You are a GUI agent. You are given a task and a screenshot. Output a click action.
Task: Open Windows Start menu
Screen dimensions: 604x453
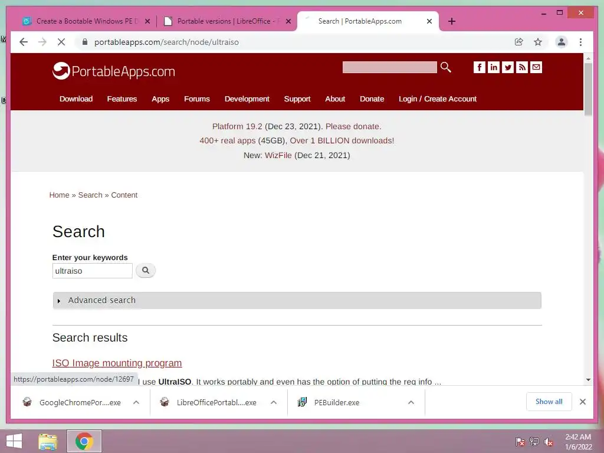click(x=14, y=441)
